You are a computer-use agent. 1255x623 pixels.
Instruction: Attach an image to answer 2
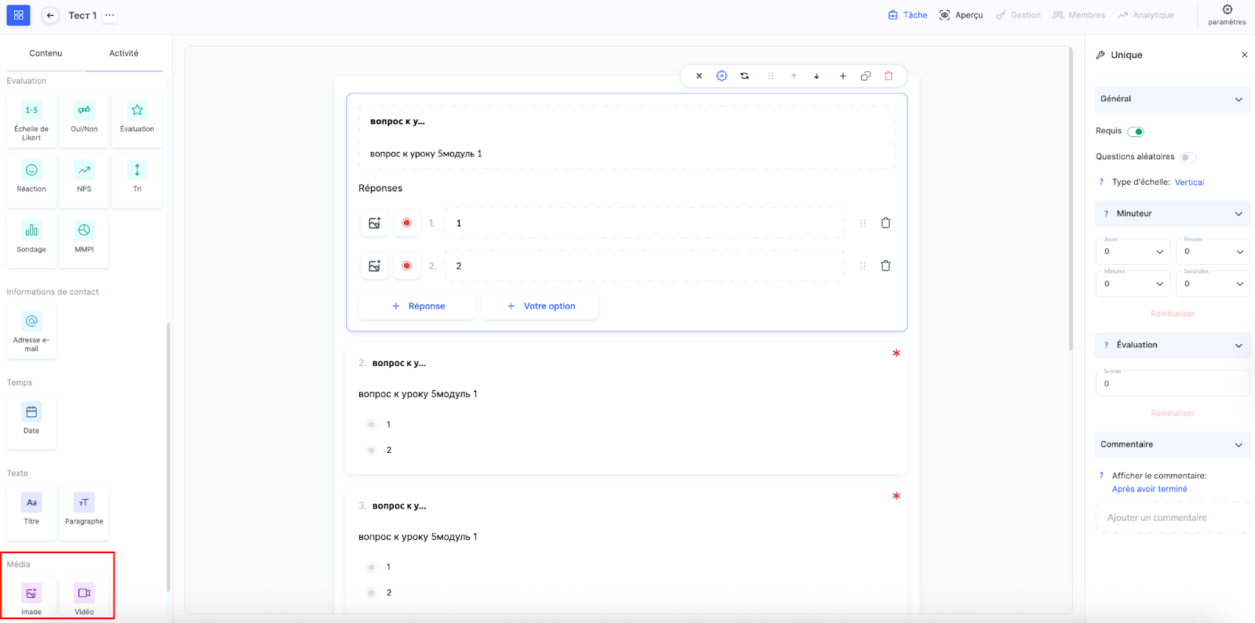[374, 266]
